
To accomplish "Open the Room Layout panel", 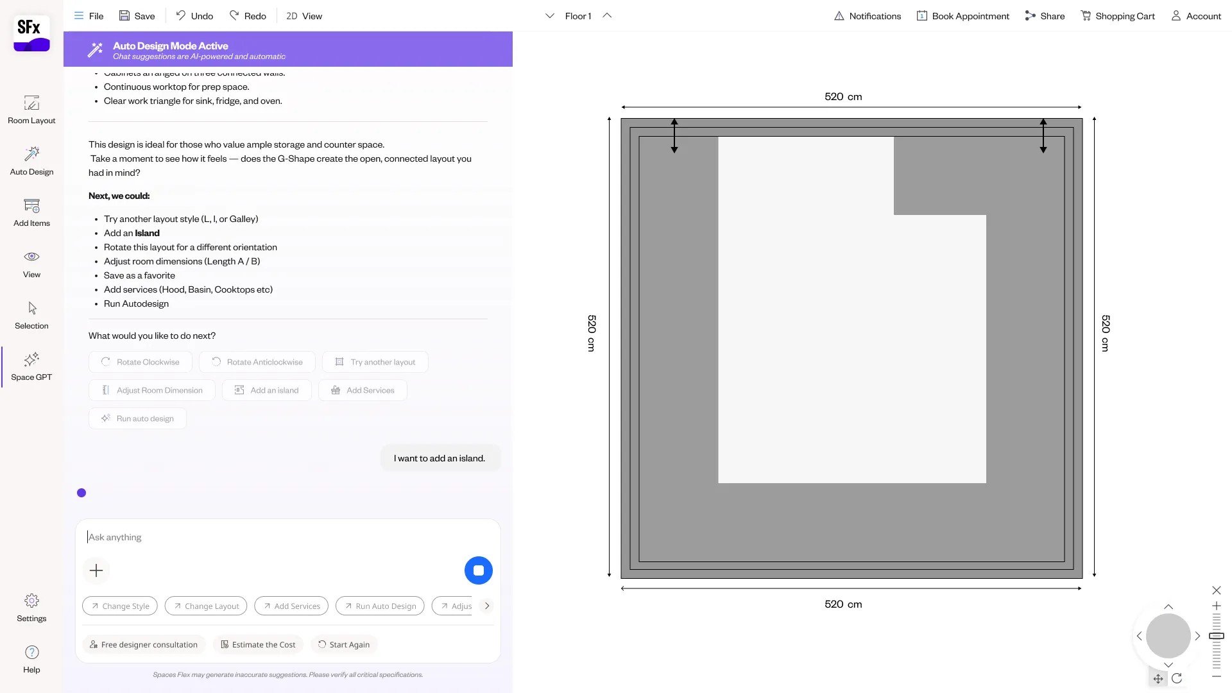I will point(31,110).
